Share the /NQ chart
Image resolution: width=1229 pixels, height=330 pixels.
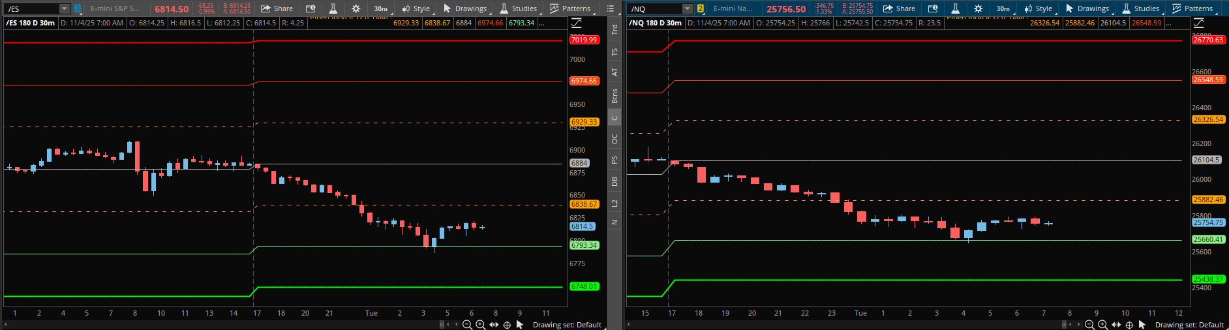(x=899, y=8)
